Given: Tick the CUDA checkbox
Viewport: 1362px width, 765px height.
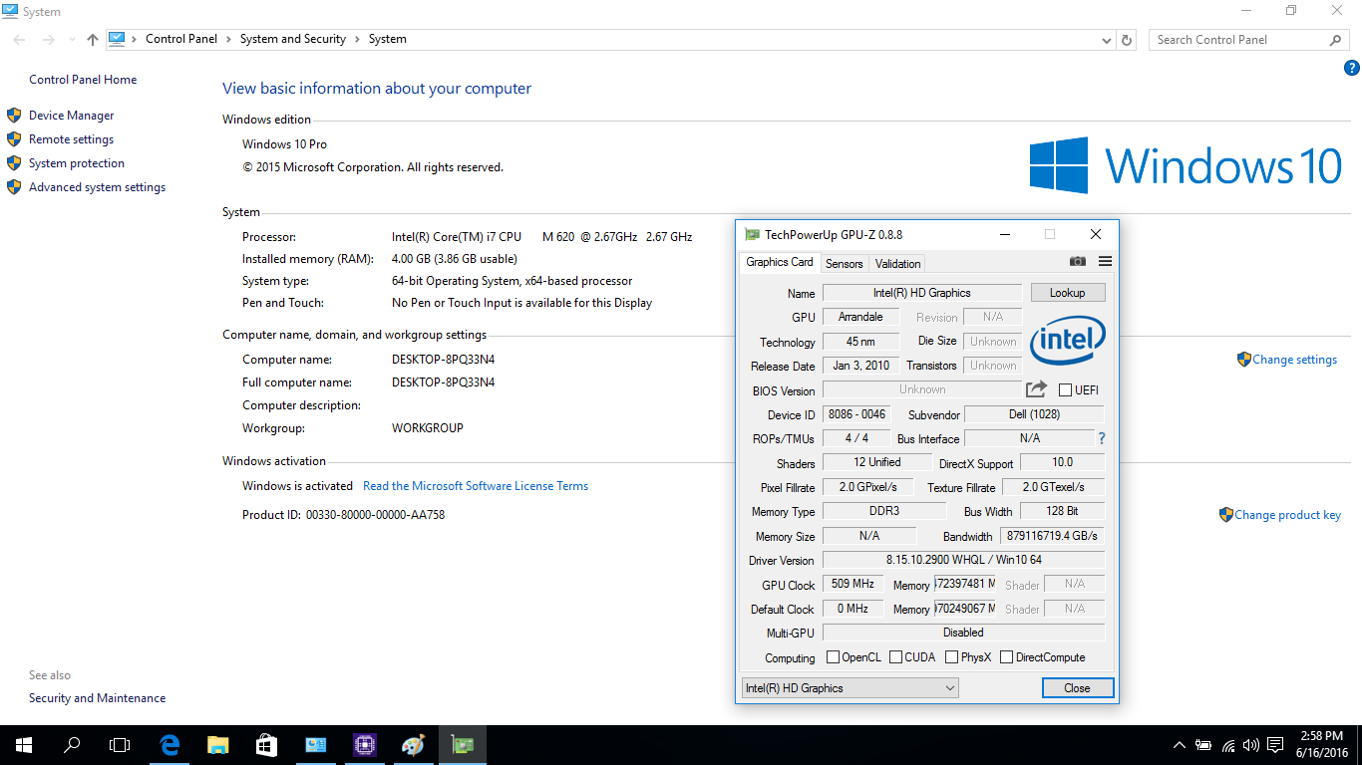Looking at the screenshot, I should pos(896,657).
